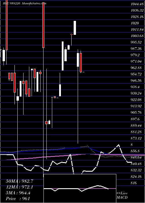Select the 897.6 price level
The image size is (145, 203).
(135, 119)
